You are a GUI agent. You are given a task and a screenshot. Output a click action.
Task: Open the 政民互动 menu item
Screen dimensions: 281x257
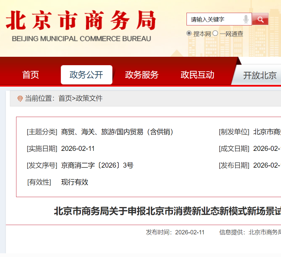tap(197, 75)
